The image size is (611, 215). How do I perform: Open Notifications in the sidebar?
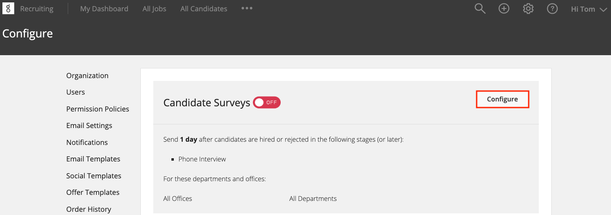[87, 142]
